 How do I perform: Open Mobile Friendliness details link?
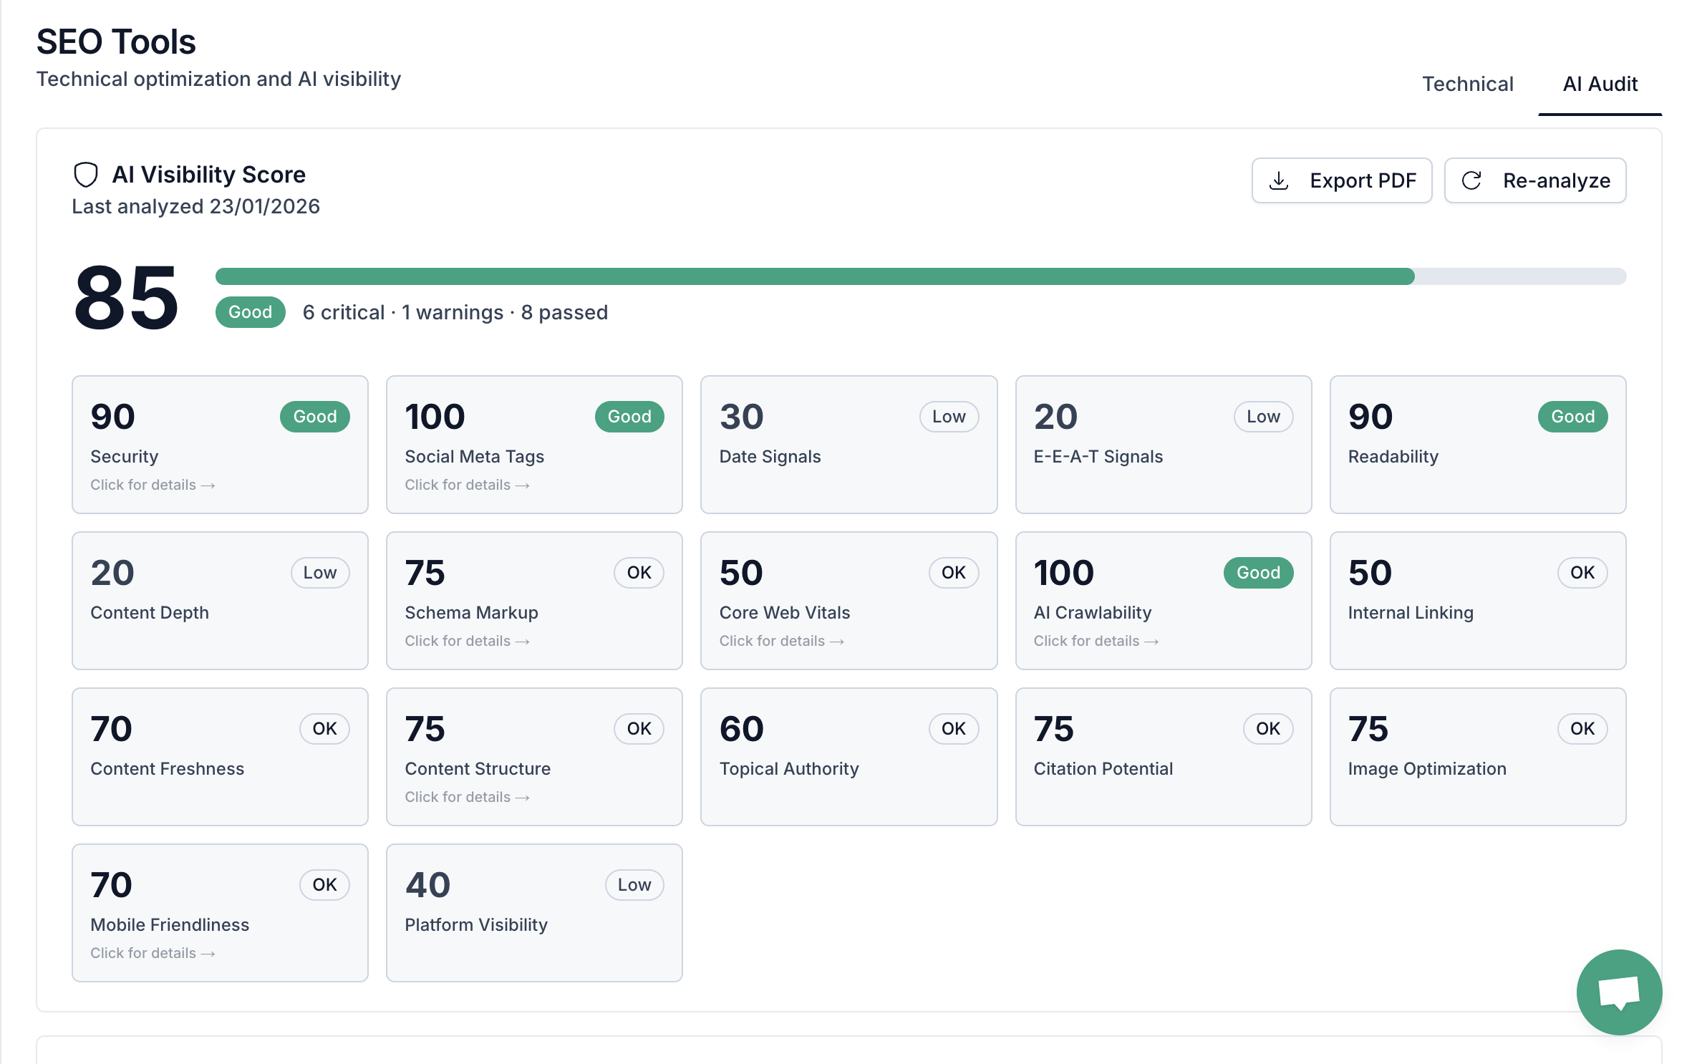[x=153, y=953]
